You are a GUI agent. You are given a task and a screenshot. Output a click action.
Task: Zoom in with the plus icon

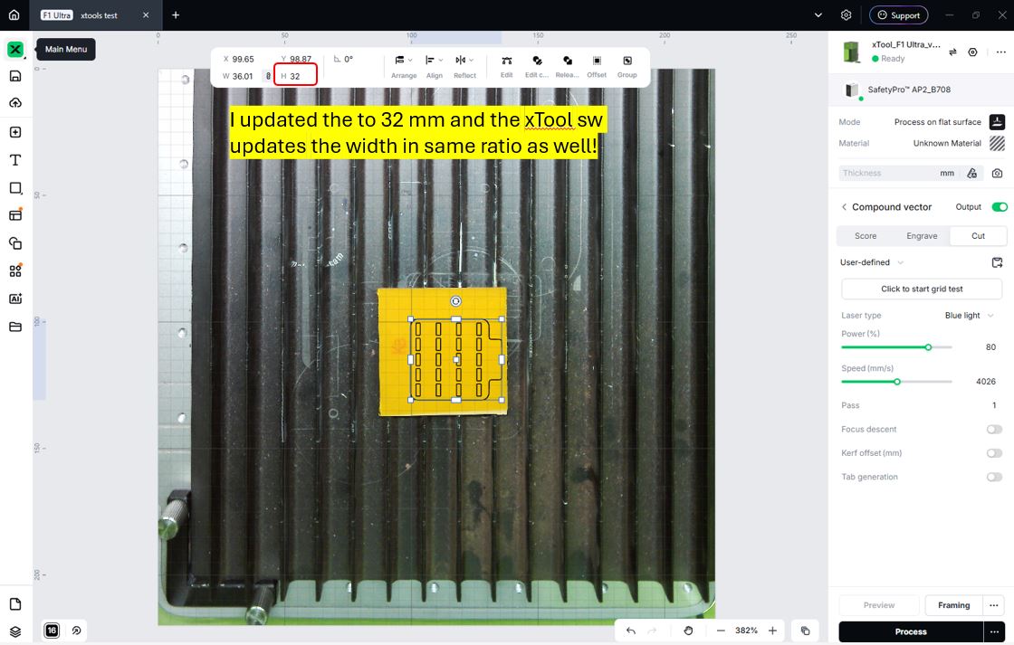tap(773, 631)
